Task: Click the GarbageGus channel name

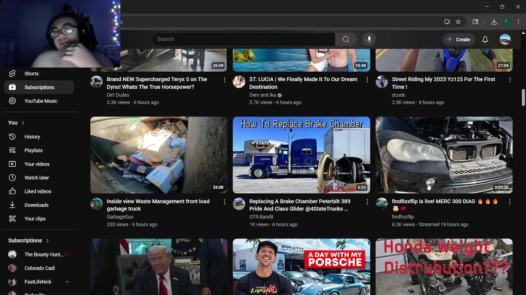Action: tap(120, 217)
